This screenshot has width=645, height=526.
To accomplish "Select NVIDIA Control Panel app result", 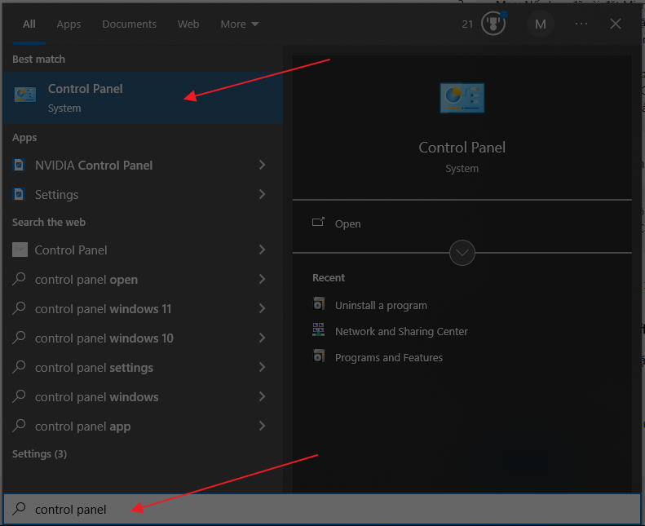I will (x=143, y=165).
